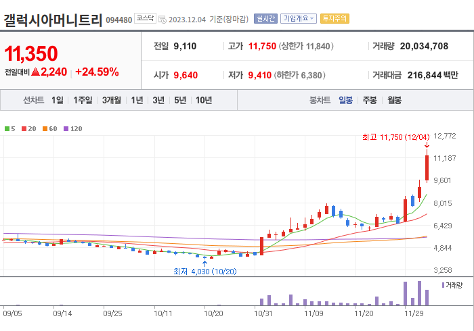Select the 1일 line chart tab
The image size is (474, 331).
coord(58,100)
